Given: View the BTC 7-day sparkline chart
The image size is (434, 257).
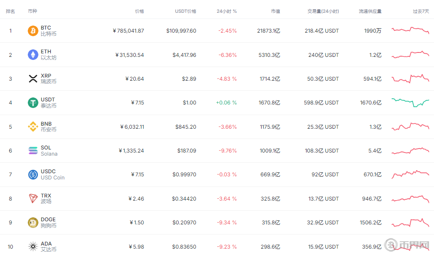Looking at the screenshot, I should [x=410, y=30].
